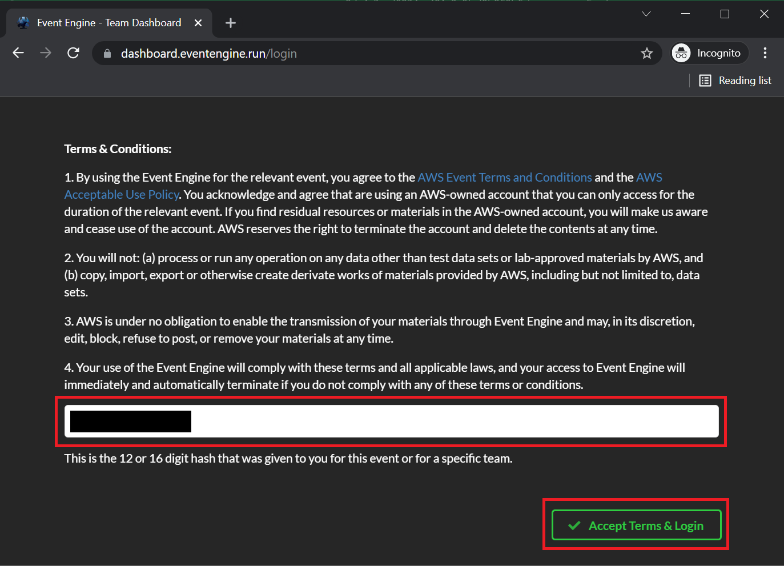Click Accept Terms & Login button
784x566 pixels.
pos(637,525)
